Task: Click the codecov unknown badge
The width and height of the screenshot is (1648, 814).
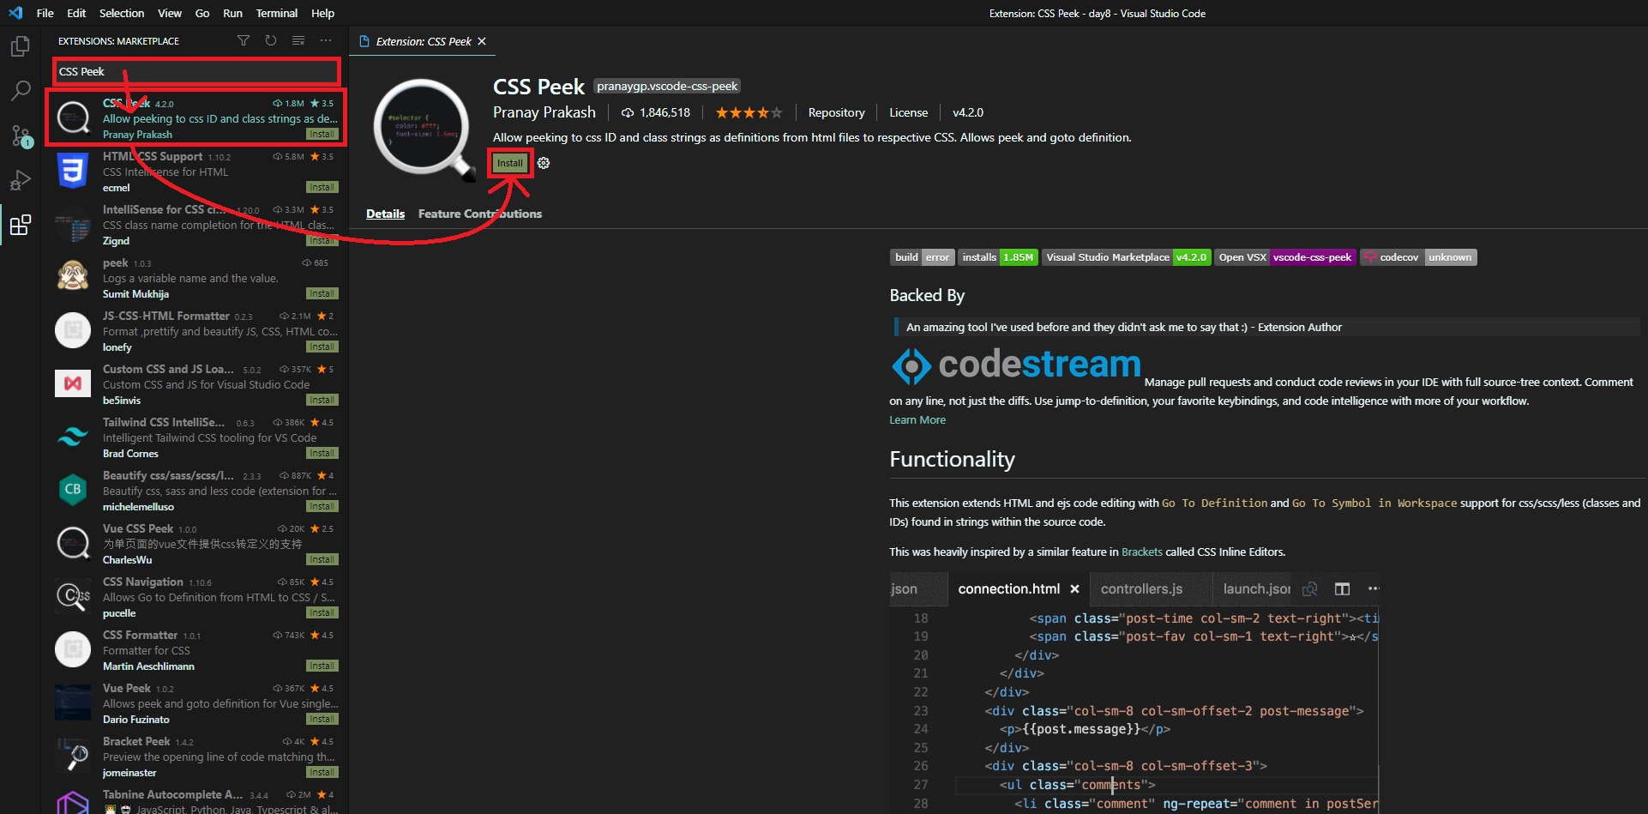Action: (x=1418, y=257)
